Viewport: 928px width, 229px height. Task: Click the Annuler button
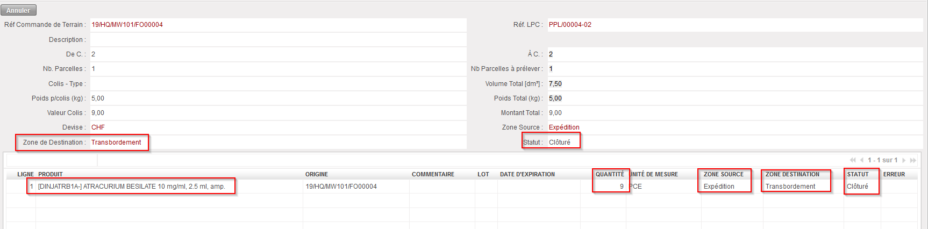tap(18, 10)
